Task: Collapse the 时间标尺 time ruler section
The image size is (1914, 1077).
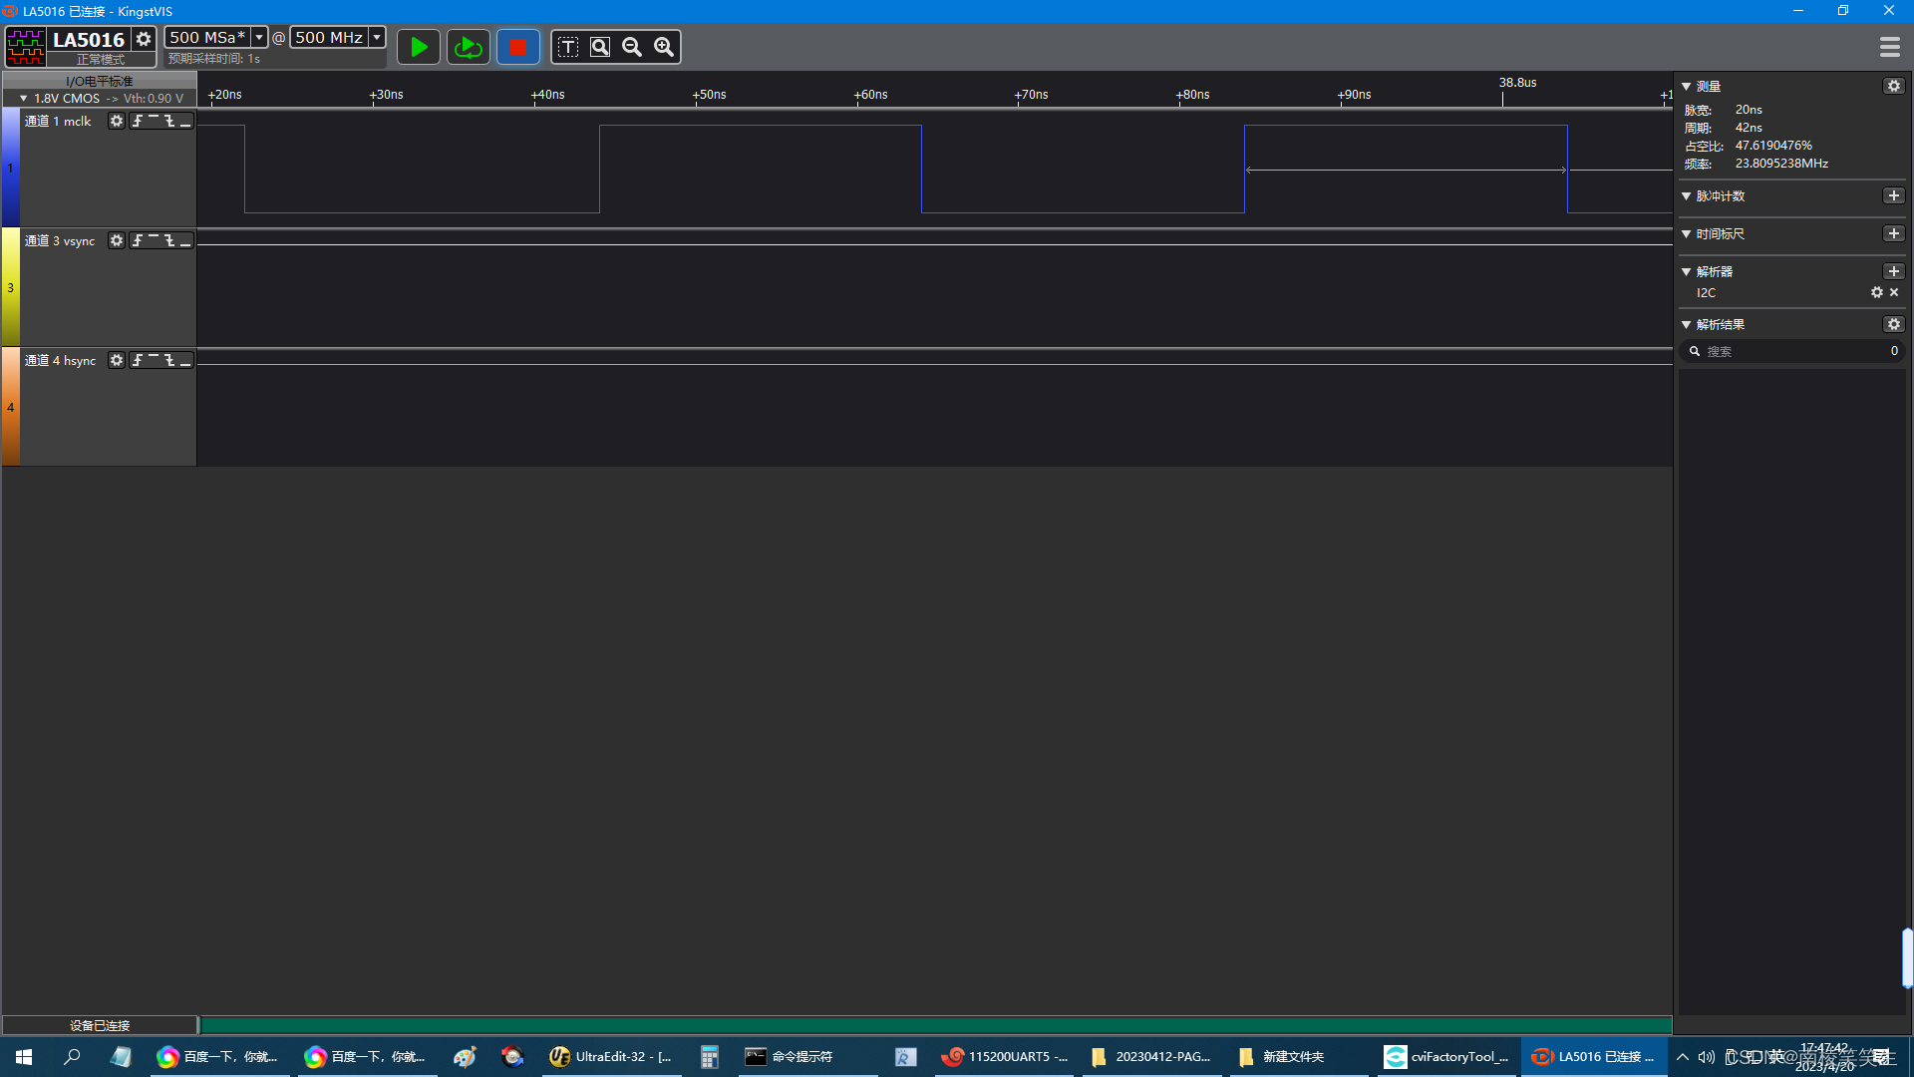Action: pos(1687,233)
